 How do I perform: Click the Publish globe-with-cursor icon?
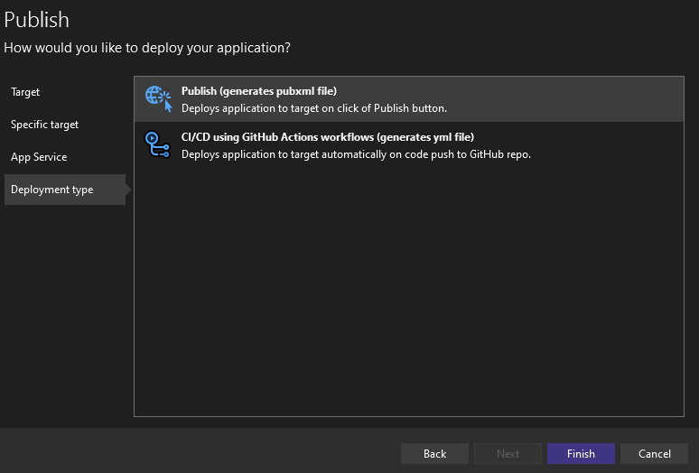158,99
